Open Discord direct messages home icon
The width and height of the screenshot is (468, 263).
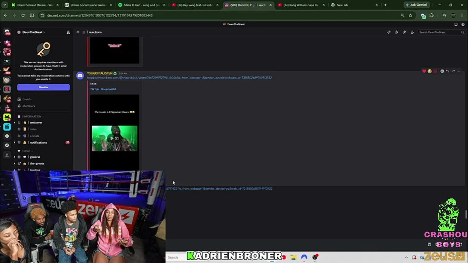tap(7, 32)
